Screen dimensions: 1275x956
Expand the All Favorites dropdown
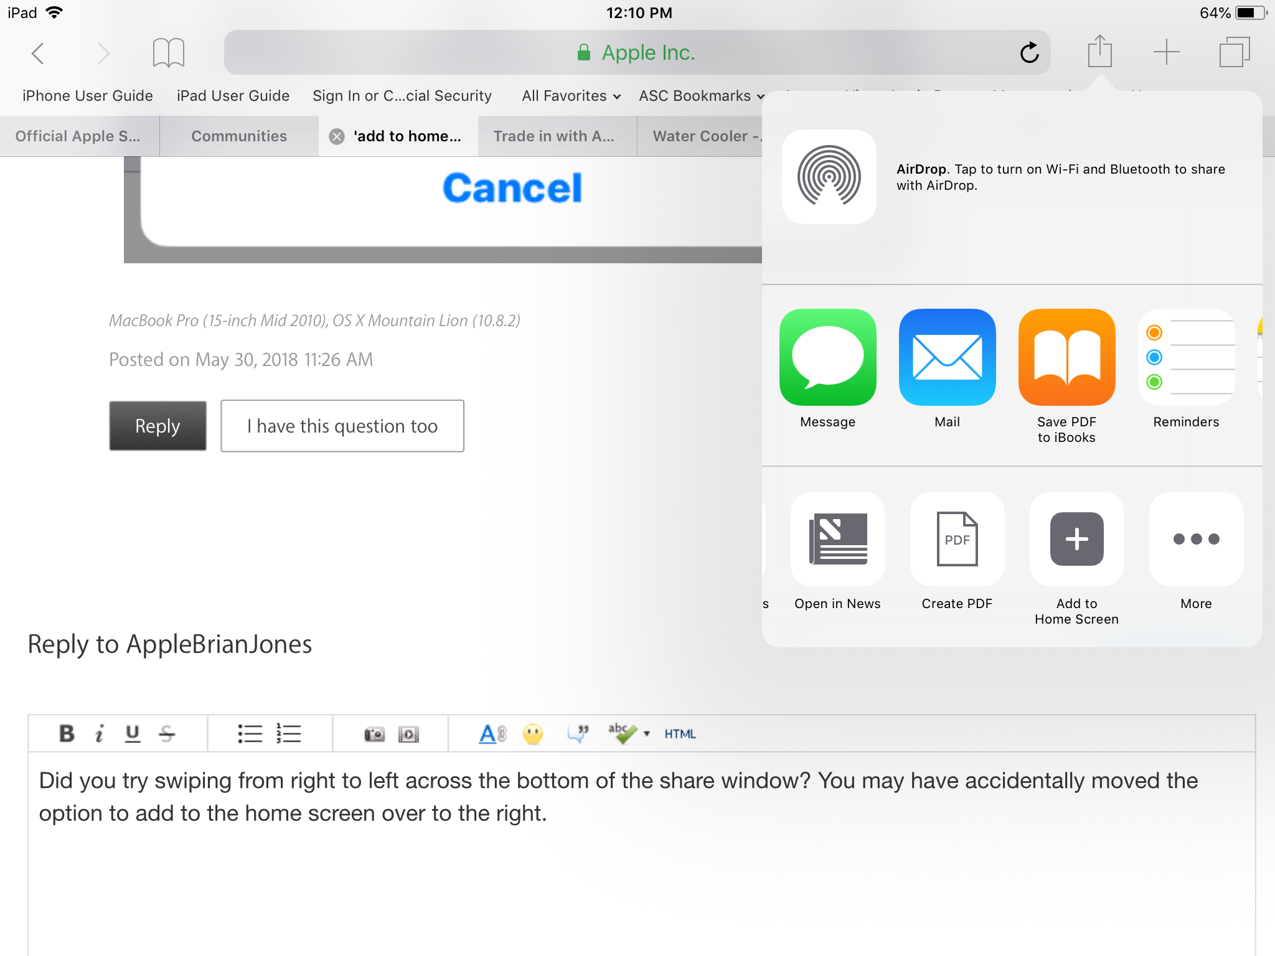[x=571, y=96]
